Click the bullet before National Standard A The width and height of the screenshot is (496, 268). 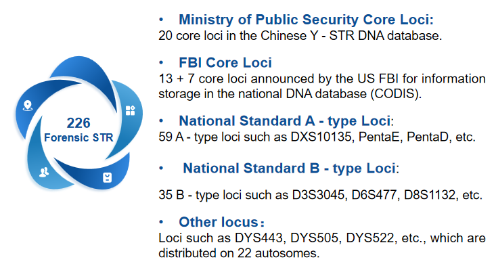click(x=161, y=121)
